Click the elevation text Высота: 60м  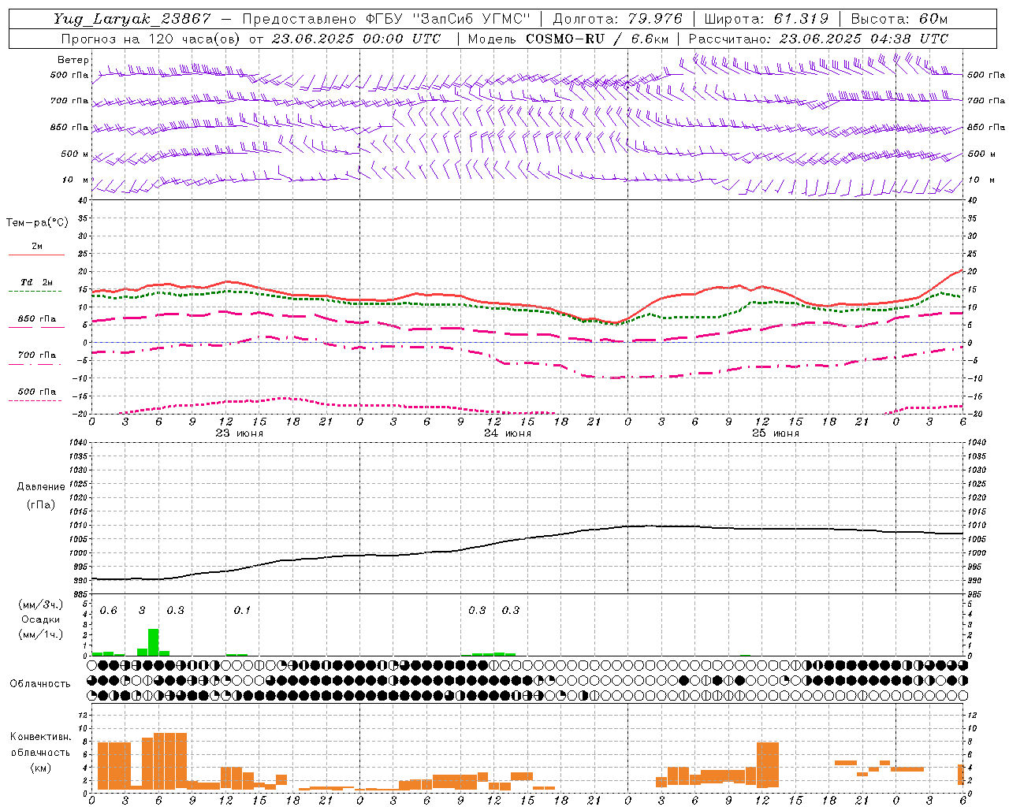point(899,19)
